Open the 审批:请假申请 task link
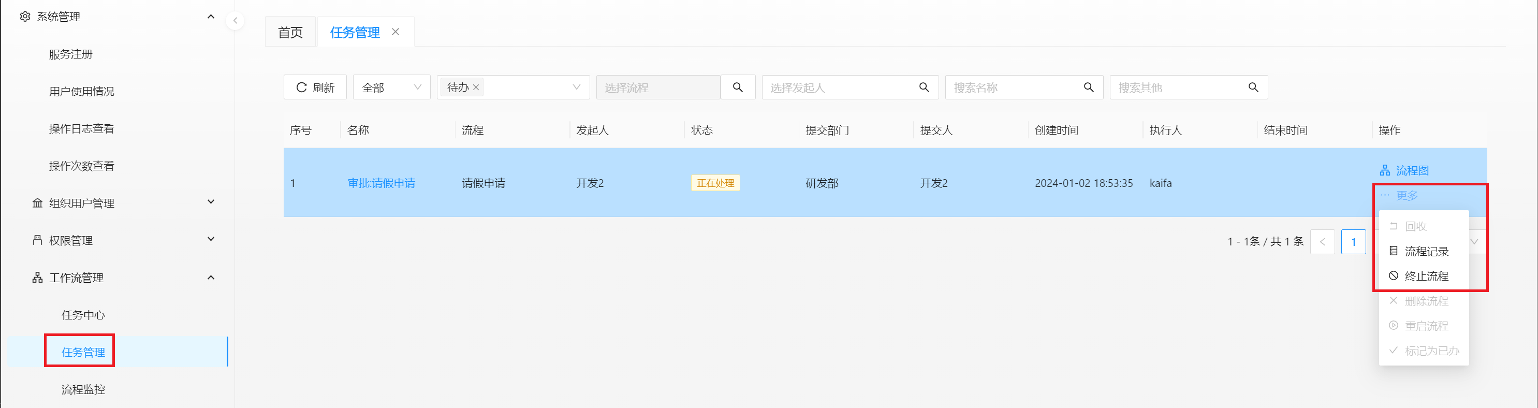Image resolution: width=1538 pixels, height=408 pixels. tap(382, 183)
